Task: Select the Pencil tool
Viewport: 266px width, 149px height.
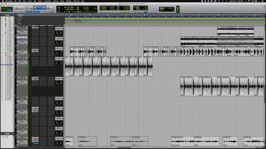Action: pos(52,8)
